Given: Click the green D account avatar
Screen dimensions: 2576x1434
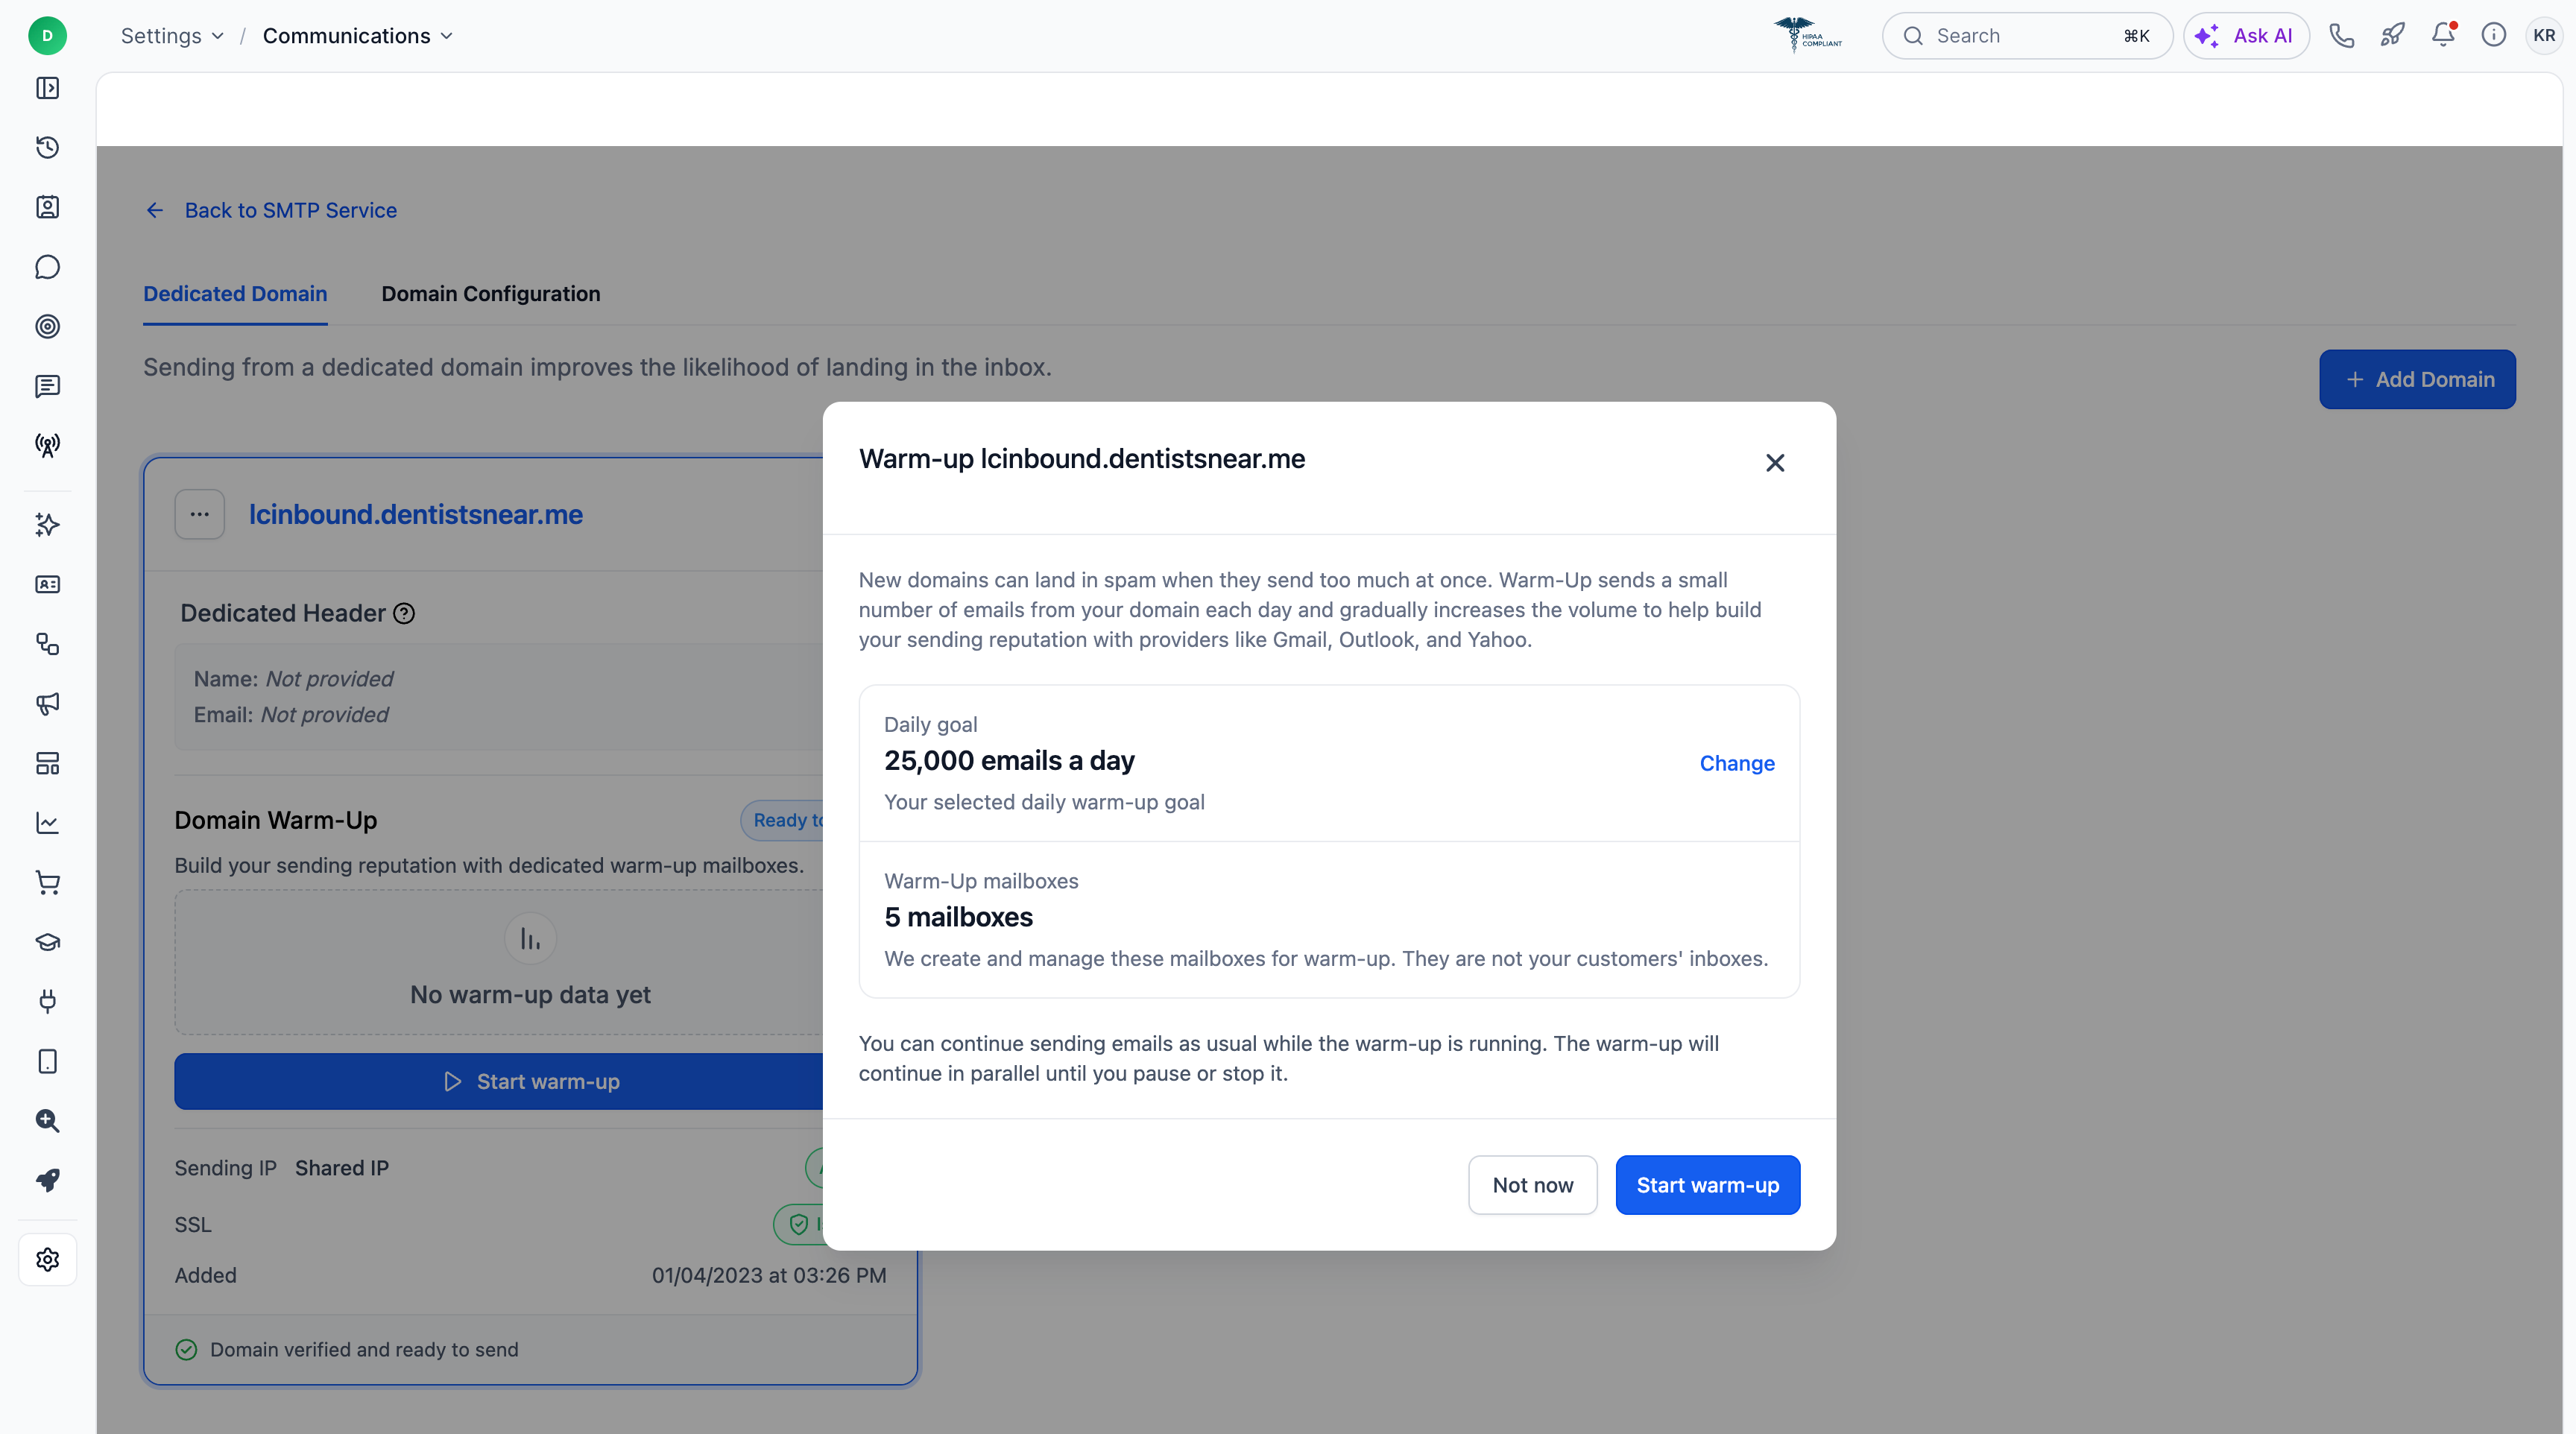Looking at the screenshot, I should (x=47, y=36).
